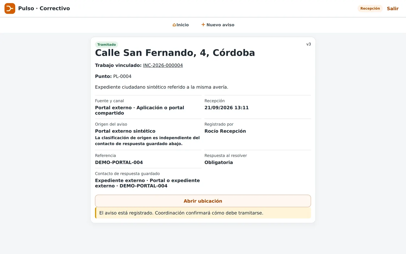This screenshot has width=406, height=254.
Task: Click the home icon beside Inicio
Action: click(x=174, y=25)
